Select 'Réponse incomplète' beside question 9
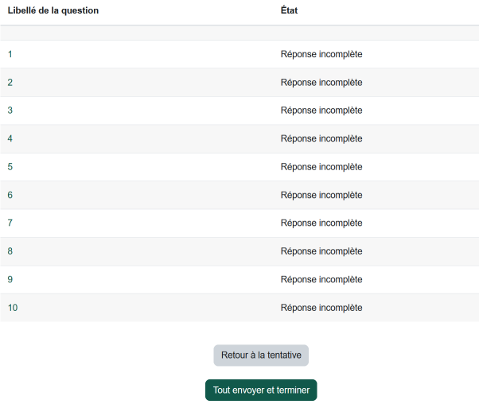The height and width of the screenshot is (404, 479). [321, 280]
